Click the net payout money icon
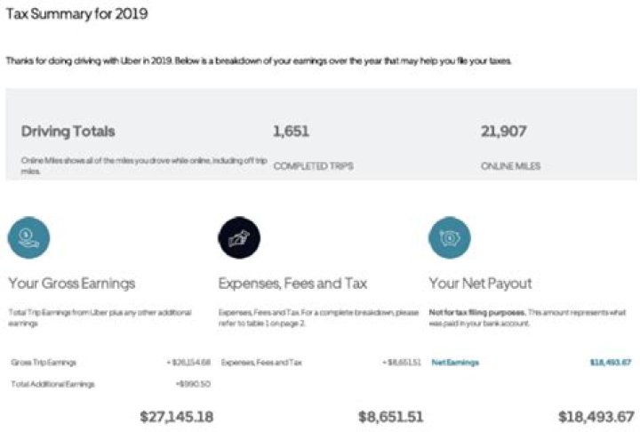This screenshot has width=640, height=432. [449, 237]
